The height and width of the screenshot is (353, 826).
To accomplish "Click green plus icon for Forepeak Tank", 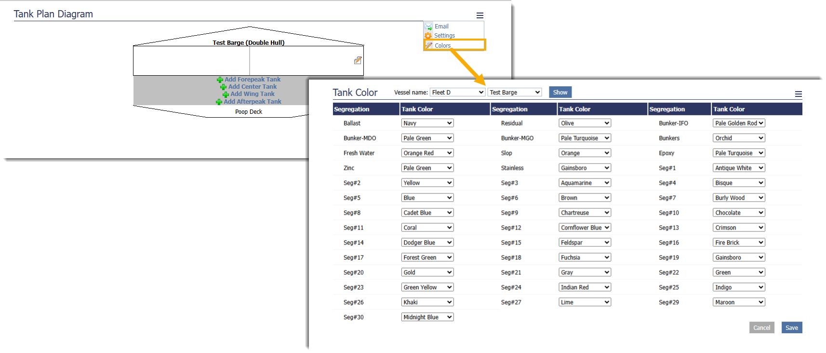I will 220,80.
